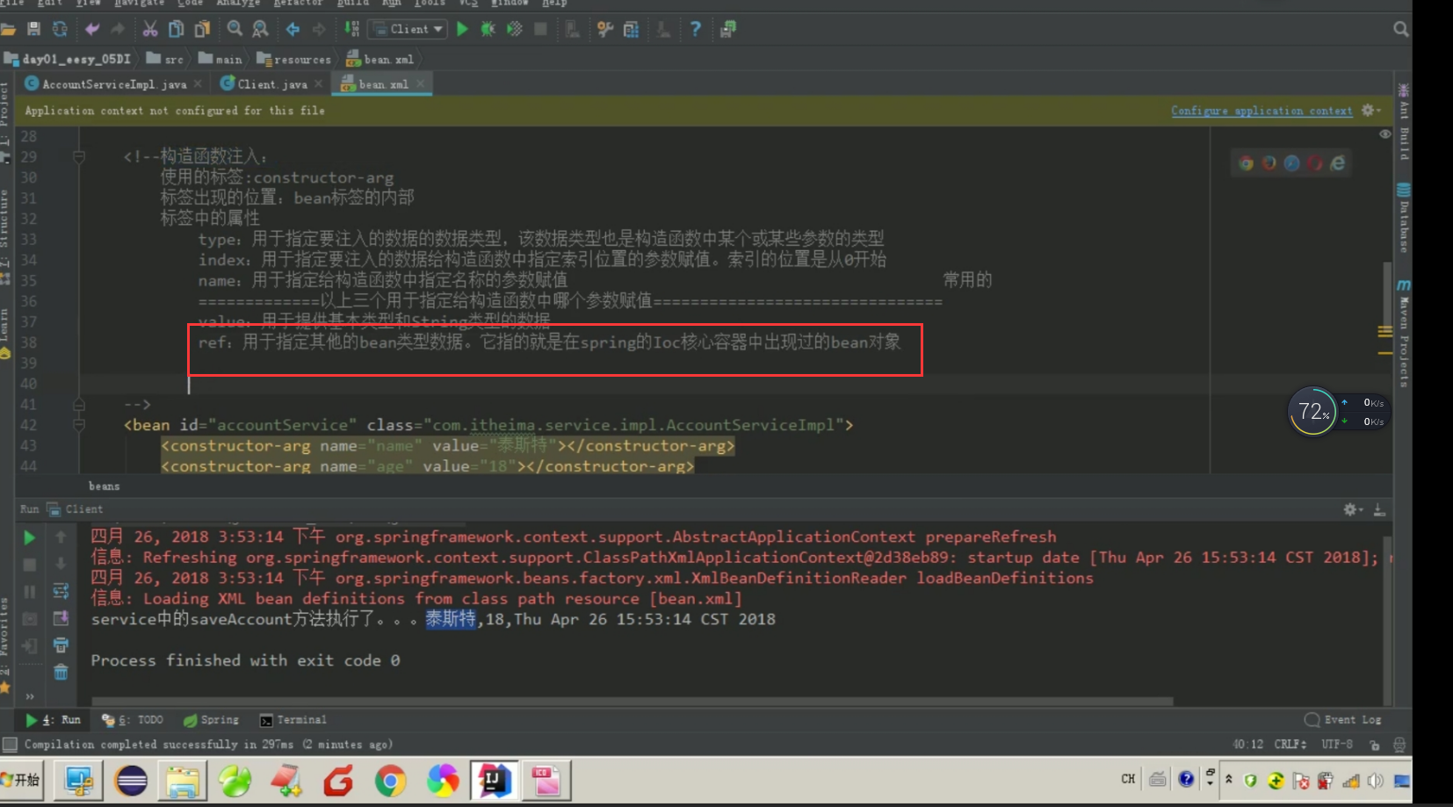Open the 6: TODO tool window tab
The height and width of the screenshot is (807, 1453).
[x=133, y=720]
